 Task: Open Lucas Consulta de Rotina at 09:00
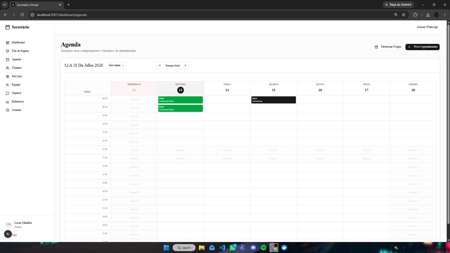[x=181, y=100]
